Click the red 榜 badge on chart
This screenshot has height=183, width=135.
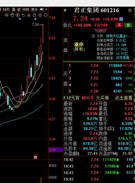[x=35, y=157]
